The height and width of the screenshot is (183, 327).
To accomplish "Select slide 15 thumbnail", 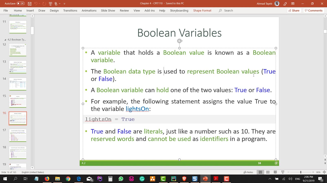I will (18, 101).
